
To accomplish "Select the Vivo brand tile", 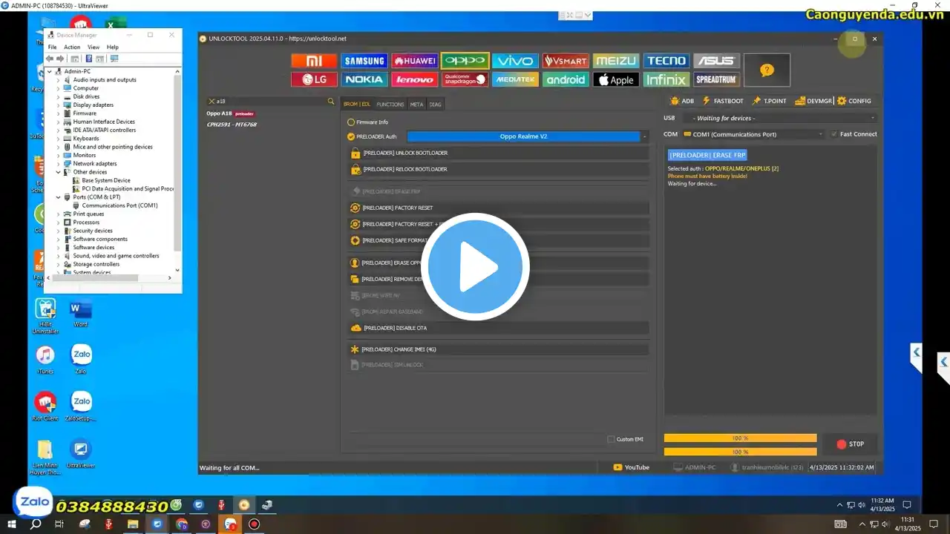I will (515, 61).
